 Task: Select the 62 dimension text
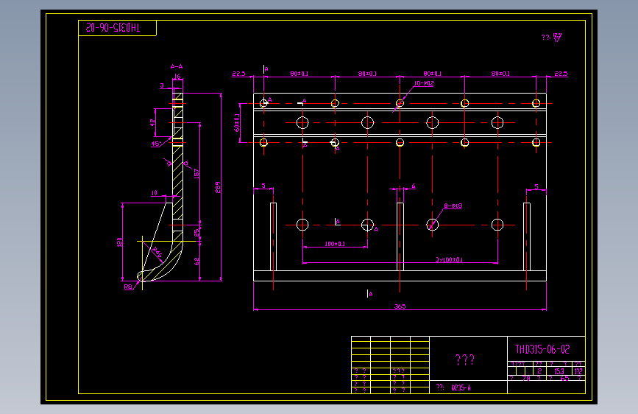point(197,262)
